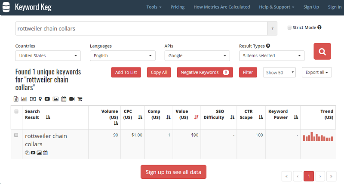Select page 1 in pagination
This screenshot has height=184, width=344.
point(309,176)
